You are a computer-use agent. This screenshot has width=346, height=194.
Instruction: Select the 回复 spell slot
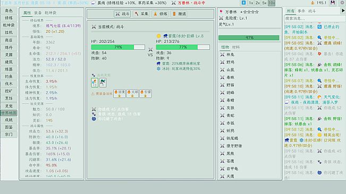click(120, 93)
